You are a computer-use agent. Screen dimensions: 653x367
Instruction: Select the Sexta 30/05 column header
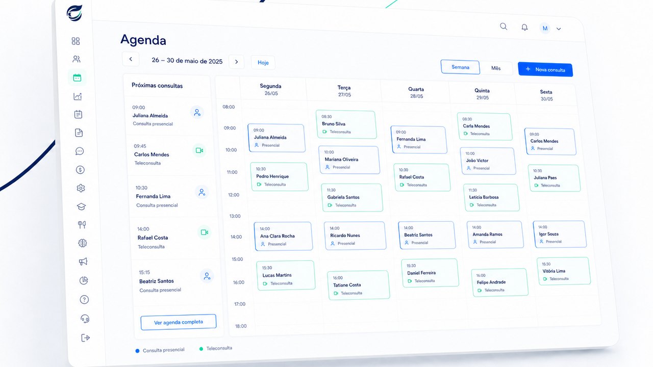click(x=546, y=95)
